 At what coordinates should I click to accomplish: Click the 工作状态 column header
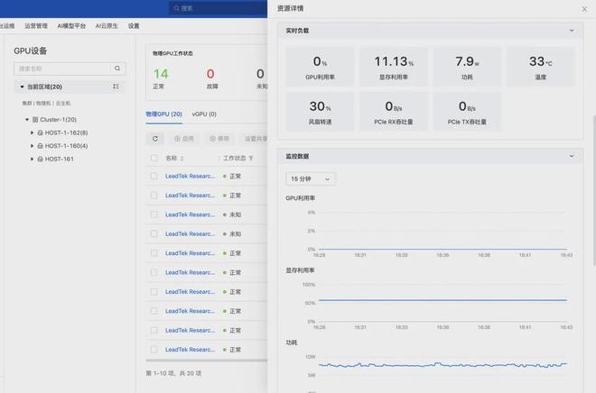pyautogui.click(x=235, y=158)
